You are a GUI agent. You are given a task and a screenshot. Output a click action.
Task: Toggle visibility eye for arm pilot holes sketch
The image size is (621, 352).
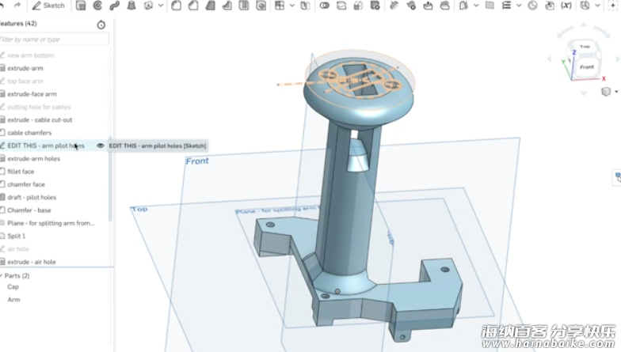point(101,146)
